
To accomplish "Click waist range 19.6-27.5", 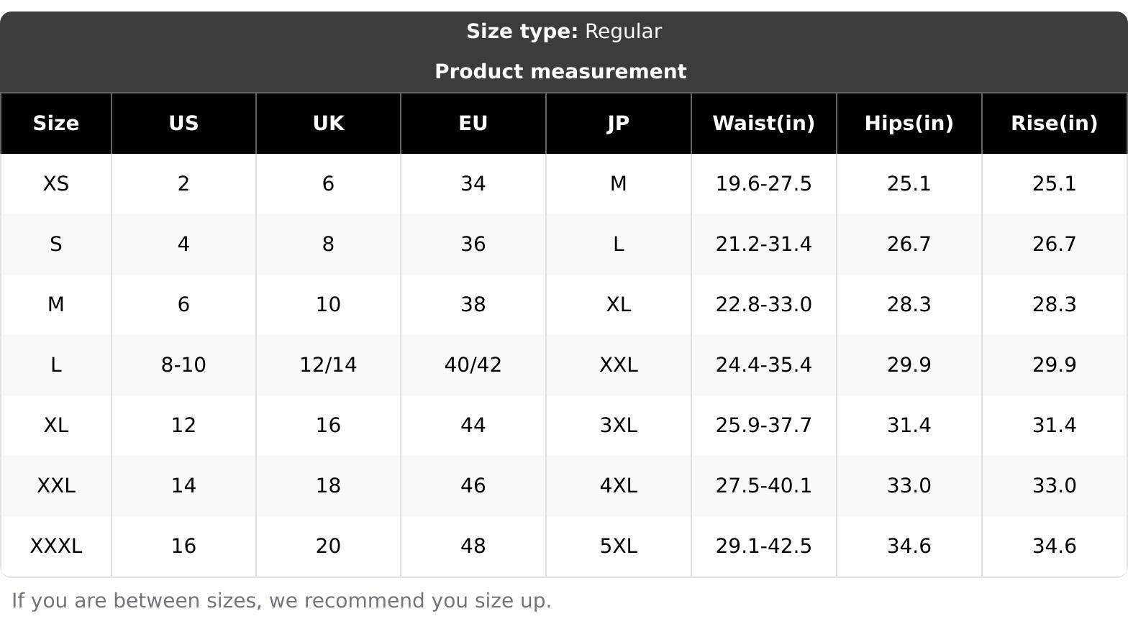I will coord(763,184).
